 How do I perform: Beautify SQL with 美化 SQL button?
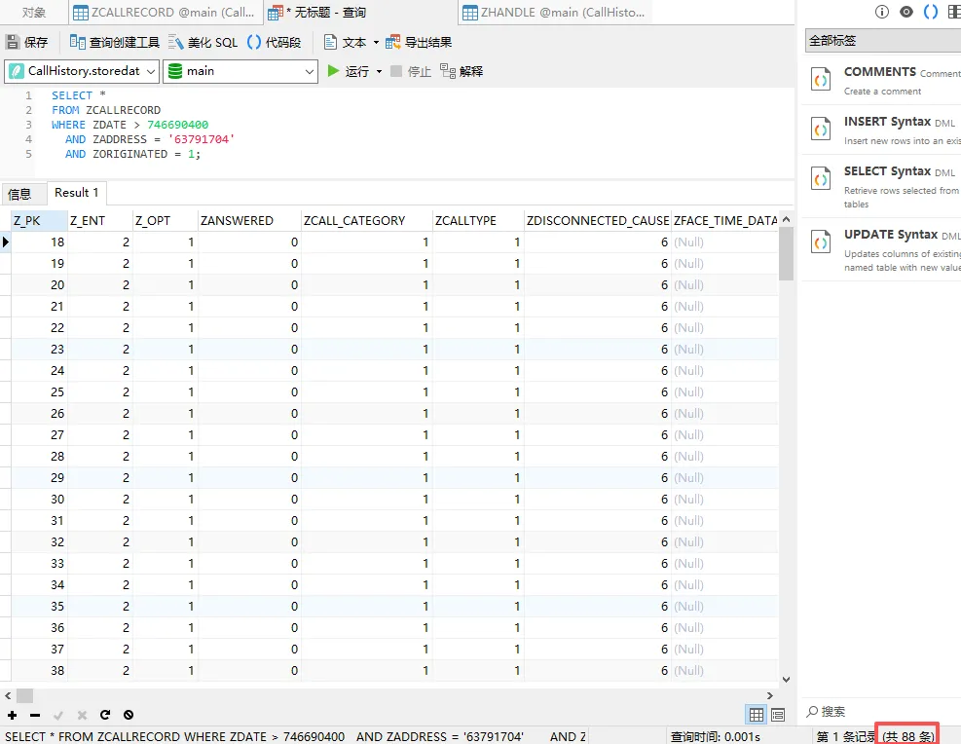[203, 42]
